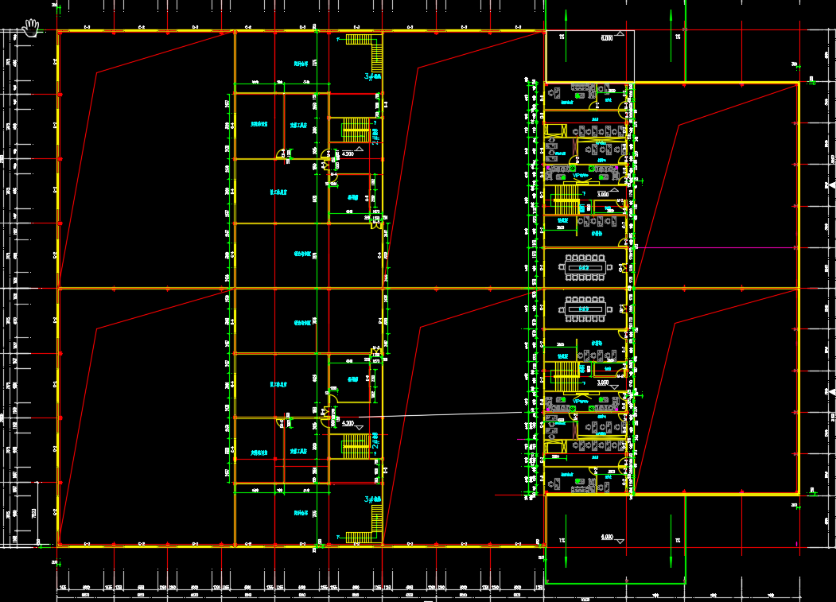Click the top L-shaped exterior staircase
This screenshot has width=836, height=602.
[368, 49]
